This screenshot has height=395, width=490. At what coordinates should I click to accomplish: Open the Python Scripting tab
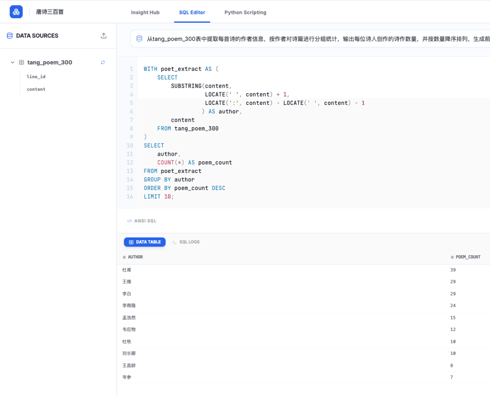(x=245, y=13)
